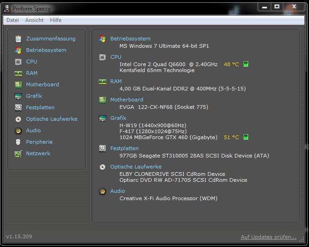The width and height of the screenshot is (309, 247).
Task: Click 'ELBY CLONEDRIVE SCSI CdRom Device' text
Action: 172,174
